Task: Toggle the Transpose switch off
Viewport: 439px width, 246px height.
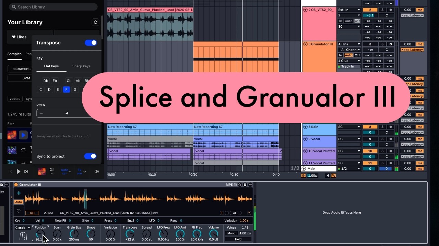Action: click(x=91, y=43)
